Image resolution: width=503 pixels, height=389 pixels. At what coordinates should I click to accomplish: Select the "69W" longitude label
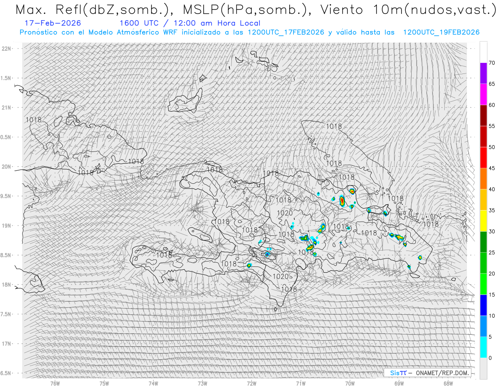pyautogui.click(x=399, y=384)
